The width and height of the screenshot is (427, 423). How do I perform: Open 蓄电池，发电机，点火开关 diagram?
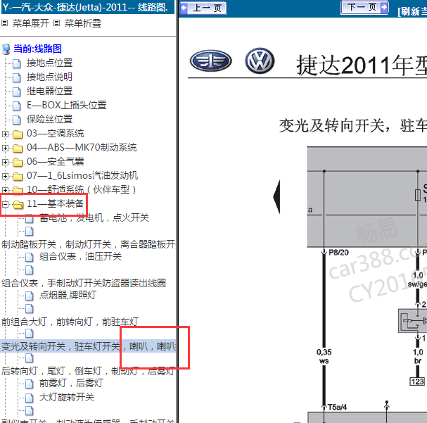[x=94, y=217]
